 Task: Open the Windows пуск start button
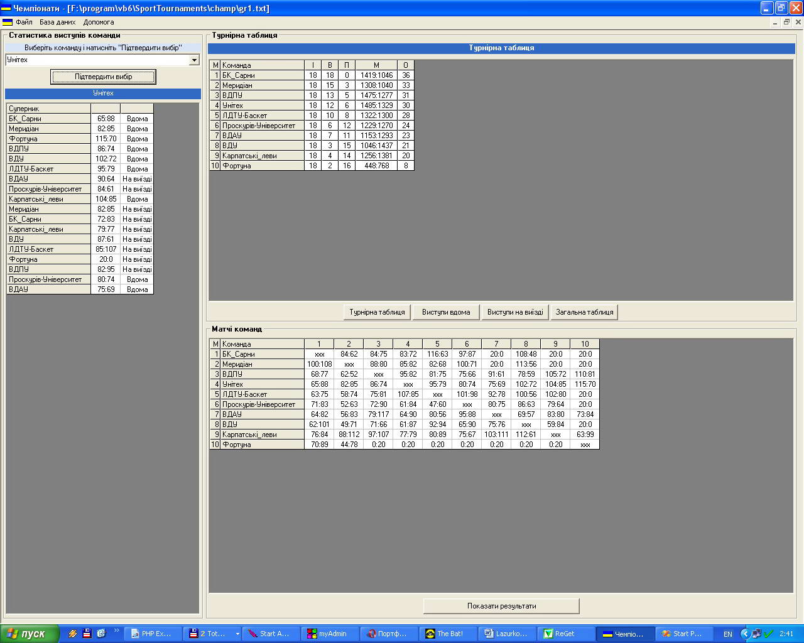(x=30, y=634)
